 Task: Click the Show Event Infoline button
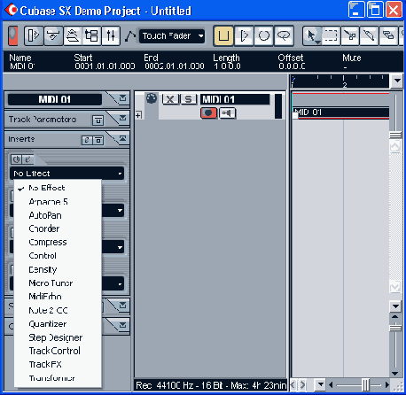point(53,35)
